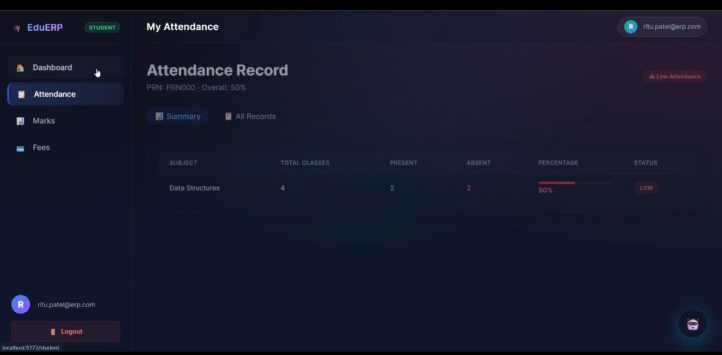Click the Marks bar chart icon
This screenshot has height=355, width=722.
click(20, 121)
